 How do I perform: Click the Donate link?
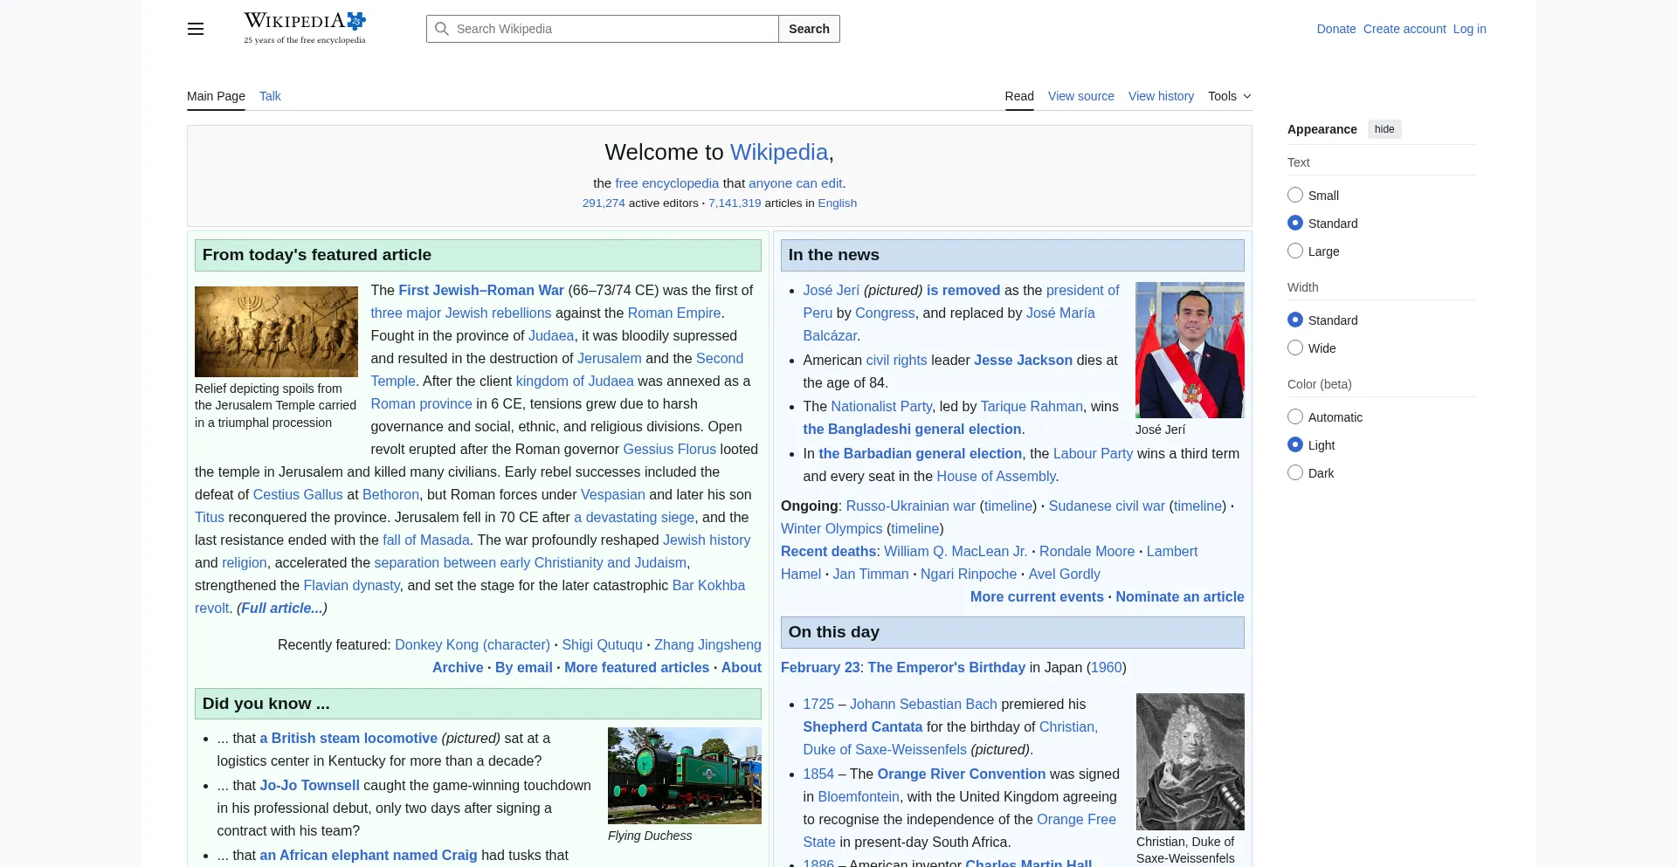click(1336, 29)
